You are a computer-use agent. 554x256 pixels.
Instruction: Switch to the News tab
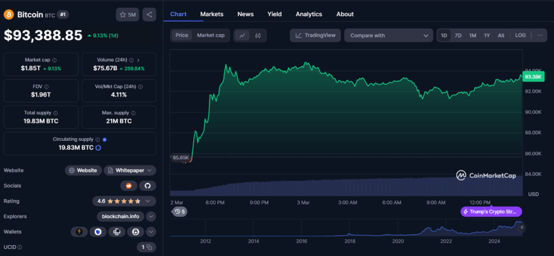pos(245,14)
